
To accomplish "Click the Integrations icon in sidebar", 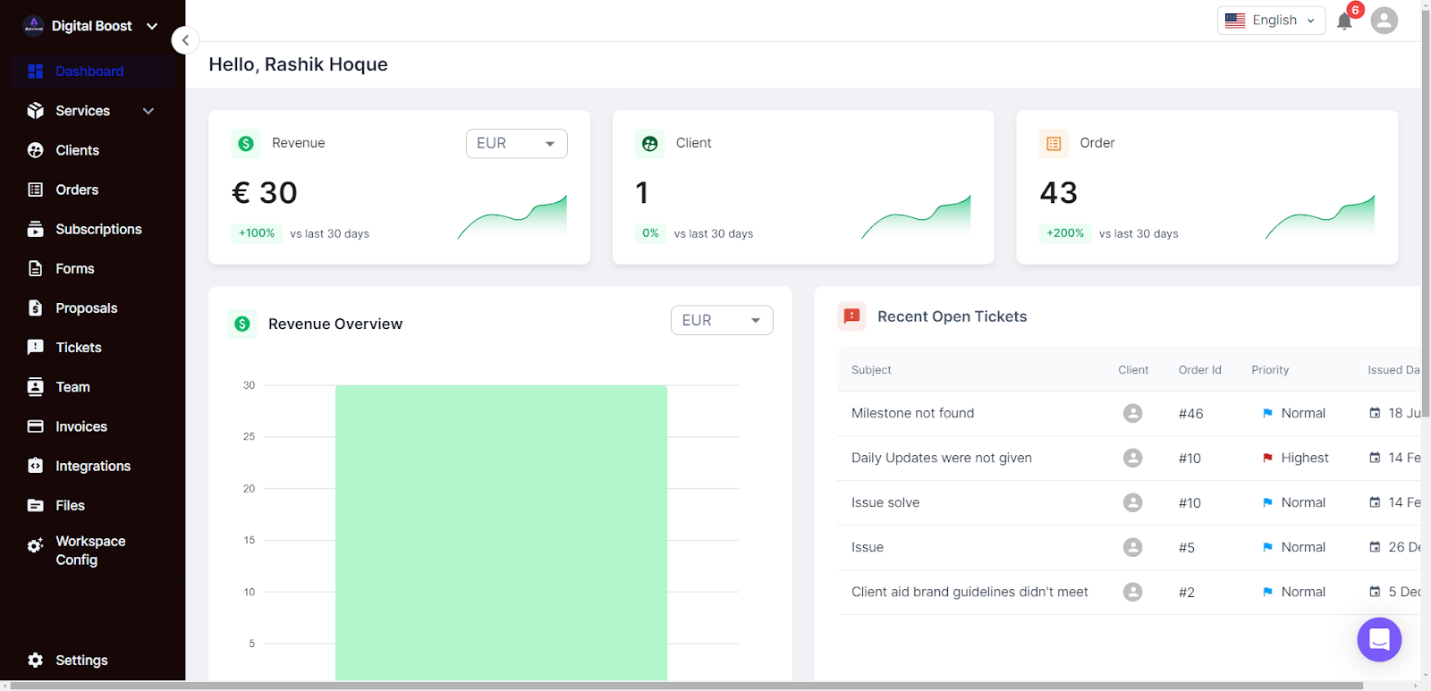I will pos(36,466).
